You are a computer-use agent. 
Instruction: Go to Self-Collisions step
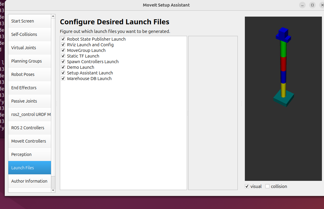coord(30,34)
